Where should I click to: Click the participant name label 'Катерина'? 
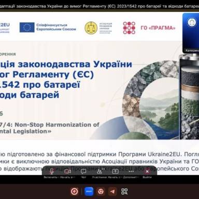192,50
